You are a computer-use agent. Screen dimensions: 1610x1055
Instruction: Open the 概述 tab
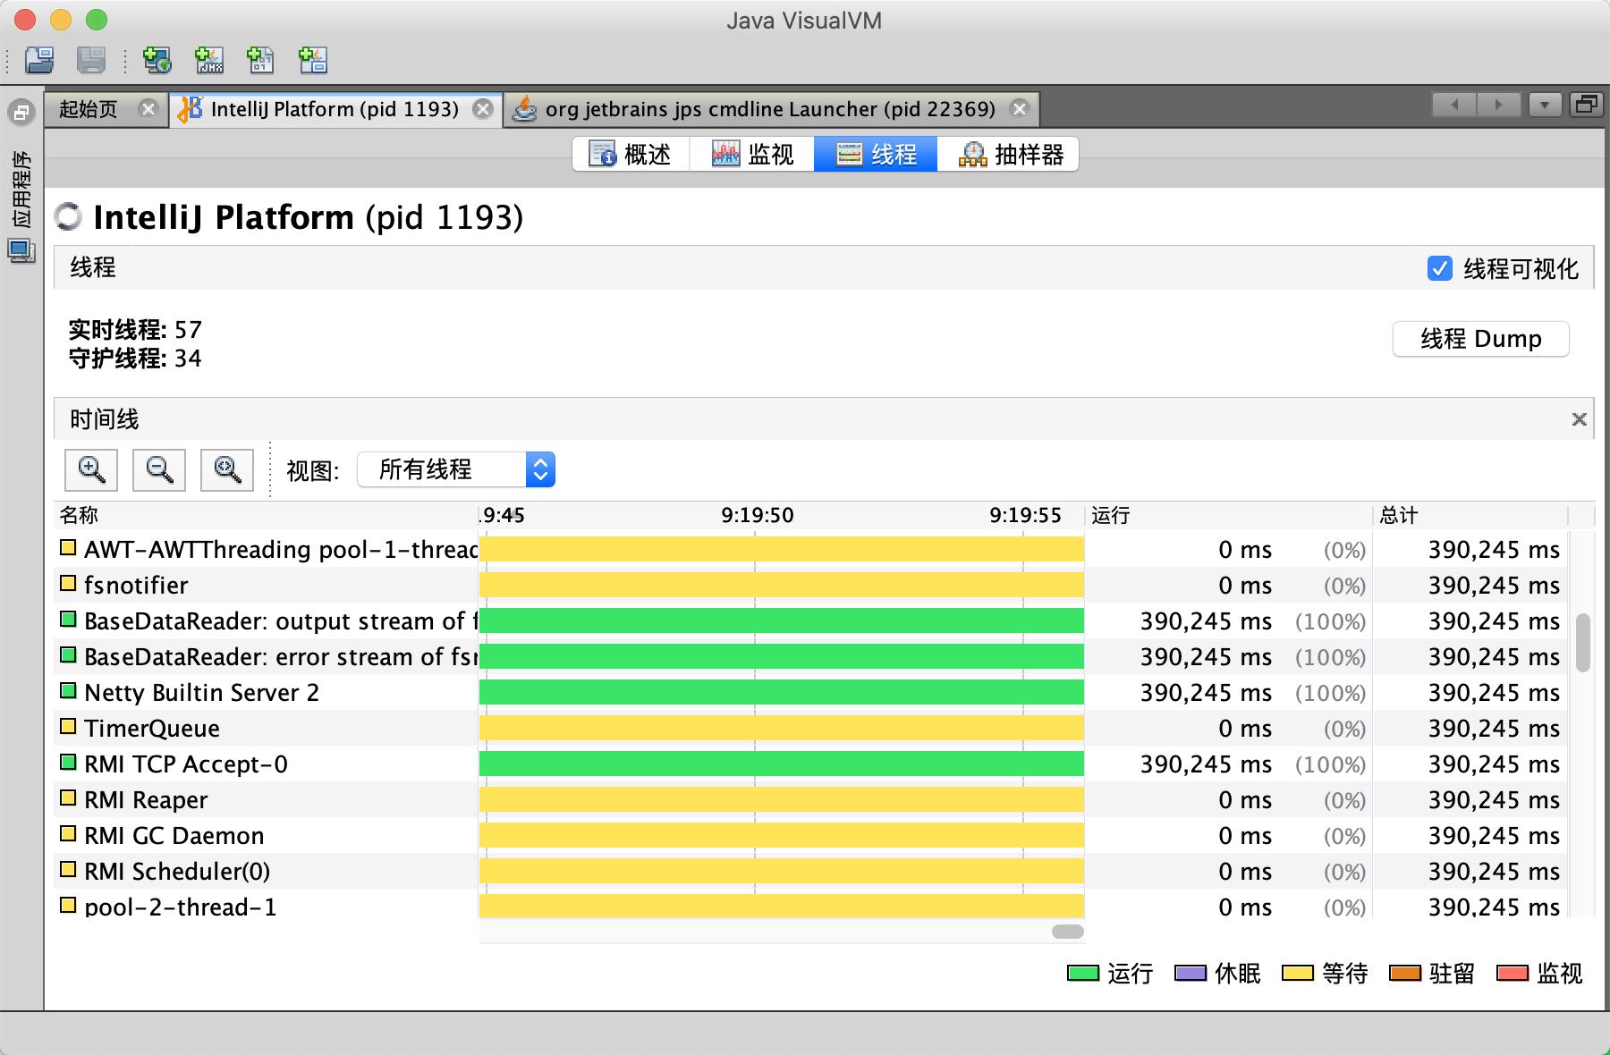click(630, 154)
